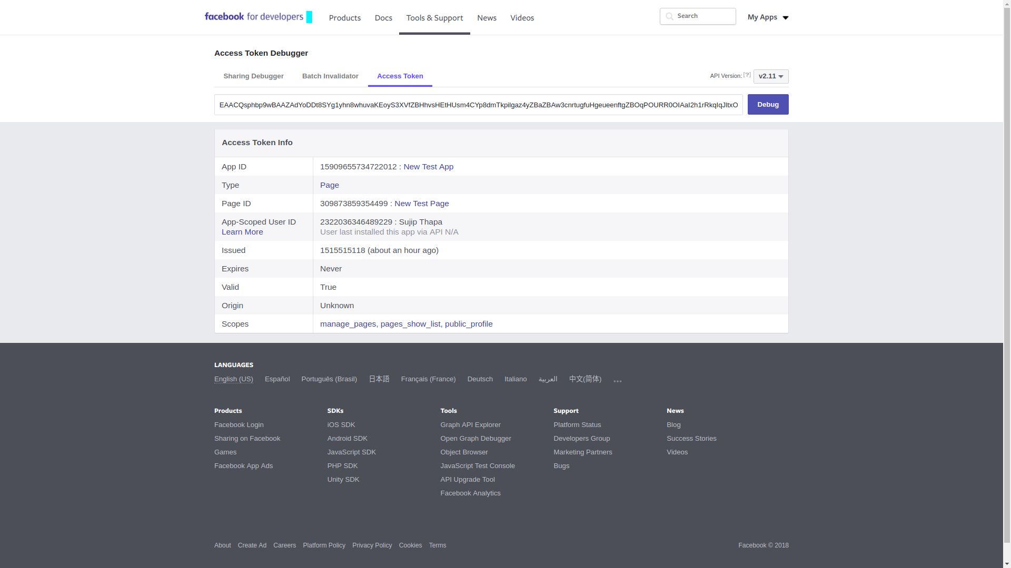Open API Upgrade Tool link
The height and width of the screenshot is (568, 1011).
point(468,480)
